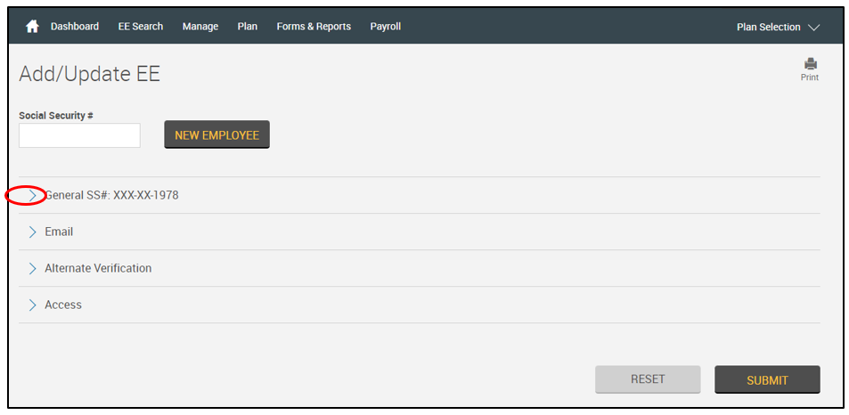Click the Home icon in navigation bar
Screen dimensions: 849x415
pyautogui.click(x=33, y=27)
